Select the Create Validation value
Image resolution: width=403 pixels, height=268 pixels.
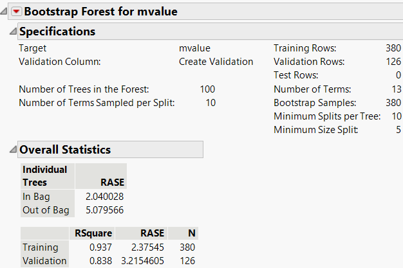click(216, 62)
